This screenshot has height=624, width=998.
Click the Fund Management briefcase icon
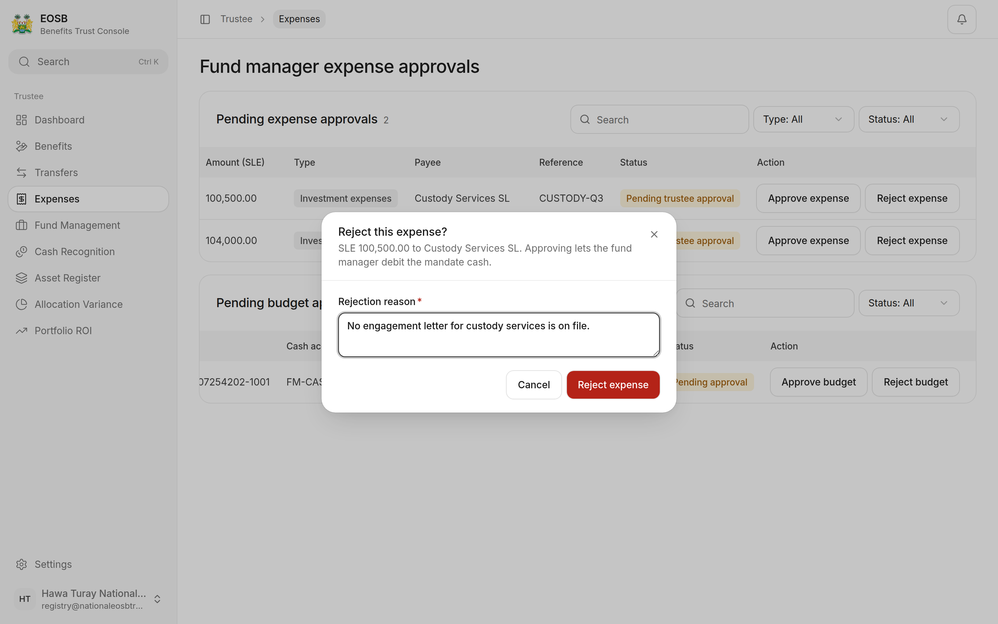(x=21, y=225)
